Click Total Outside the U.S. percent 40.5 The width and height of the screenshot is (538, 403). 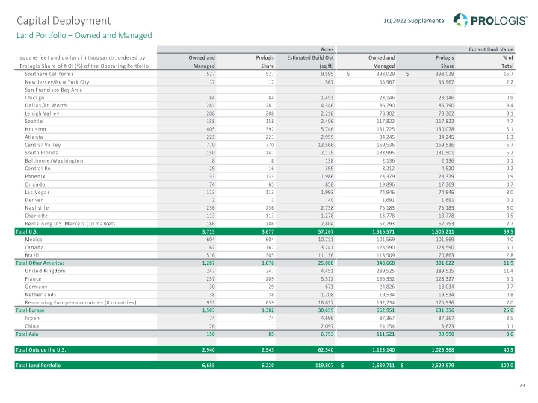pyautogui.click(x=509, y=350)
